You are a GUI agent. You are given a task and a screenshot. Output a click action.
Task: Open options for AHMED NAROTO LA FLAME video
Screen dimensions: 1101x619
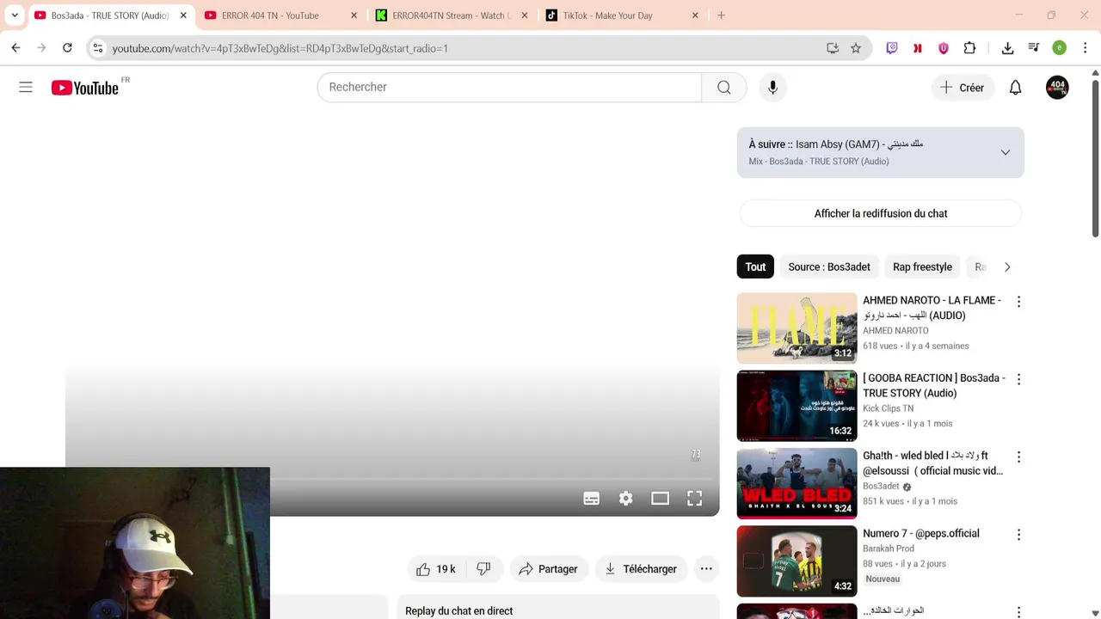pyautogui.click(x=1018, y=302)
